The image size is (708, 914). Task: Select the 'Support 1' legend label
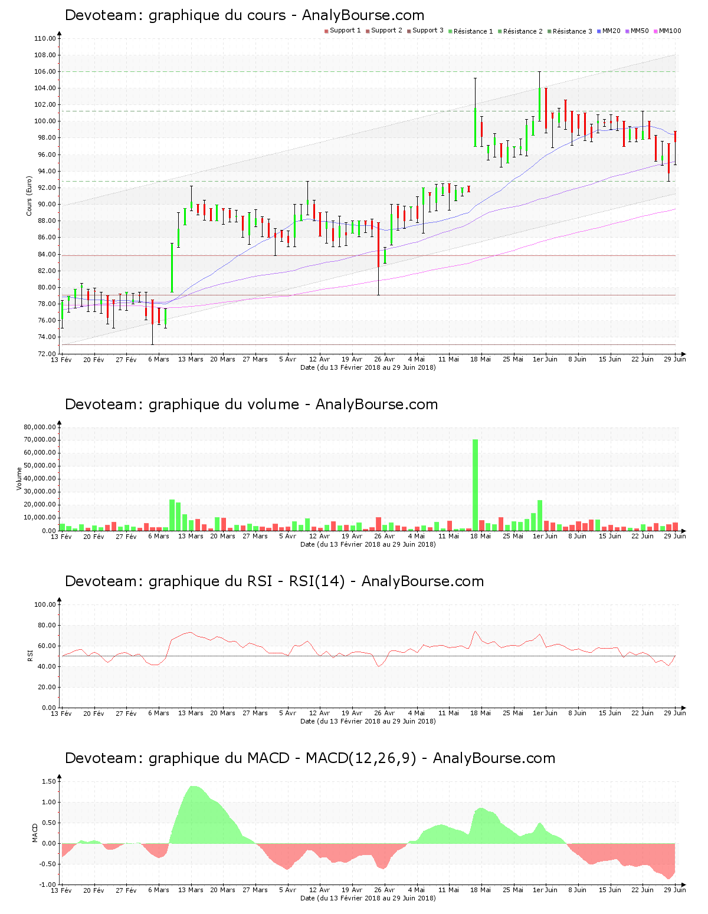pyautogui.click(x=345, y=31)
